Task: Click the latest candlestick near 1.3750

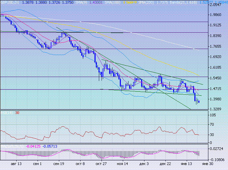Action: 199,102
